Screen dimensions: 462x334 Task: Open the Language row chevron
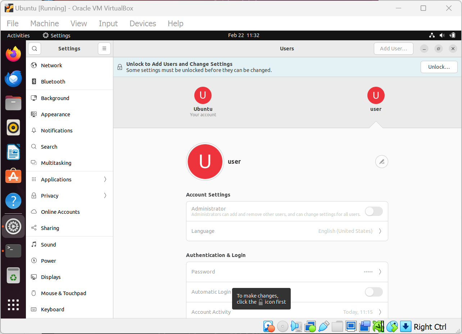(380, 231)
